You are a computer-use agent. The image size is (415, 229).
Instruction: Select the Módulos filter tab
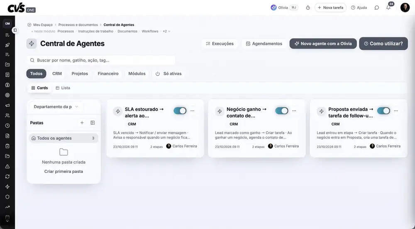(x=137, y=74)
